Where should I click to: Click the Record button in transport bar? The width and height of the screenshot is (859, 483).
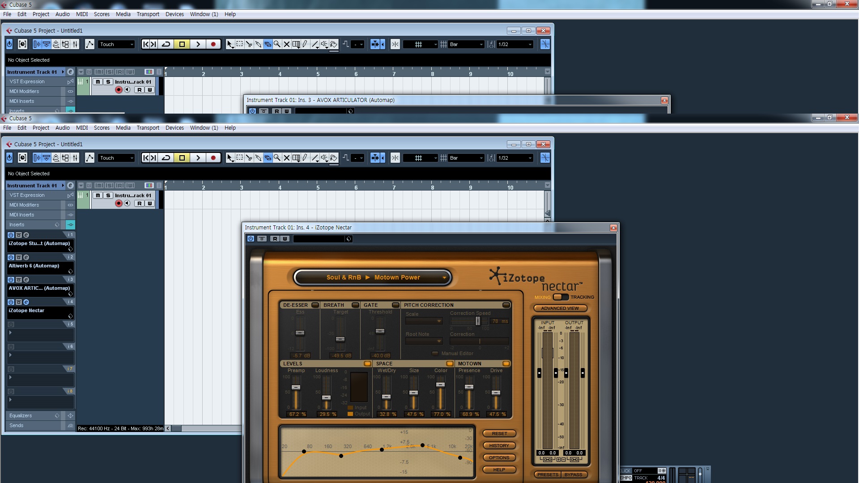point(213,157)
